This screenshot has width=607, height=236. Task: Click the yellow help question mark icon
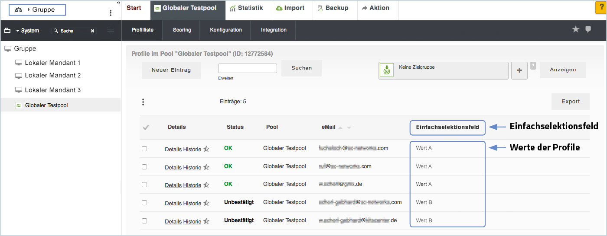[x=601, y=8]
